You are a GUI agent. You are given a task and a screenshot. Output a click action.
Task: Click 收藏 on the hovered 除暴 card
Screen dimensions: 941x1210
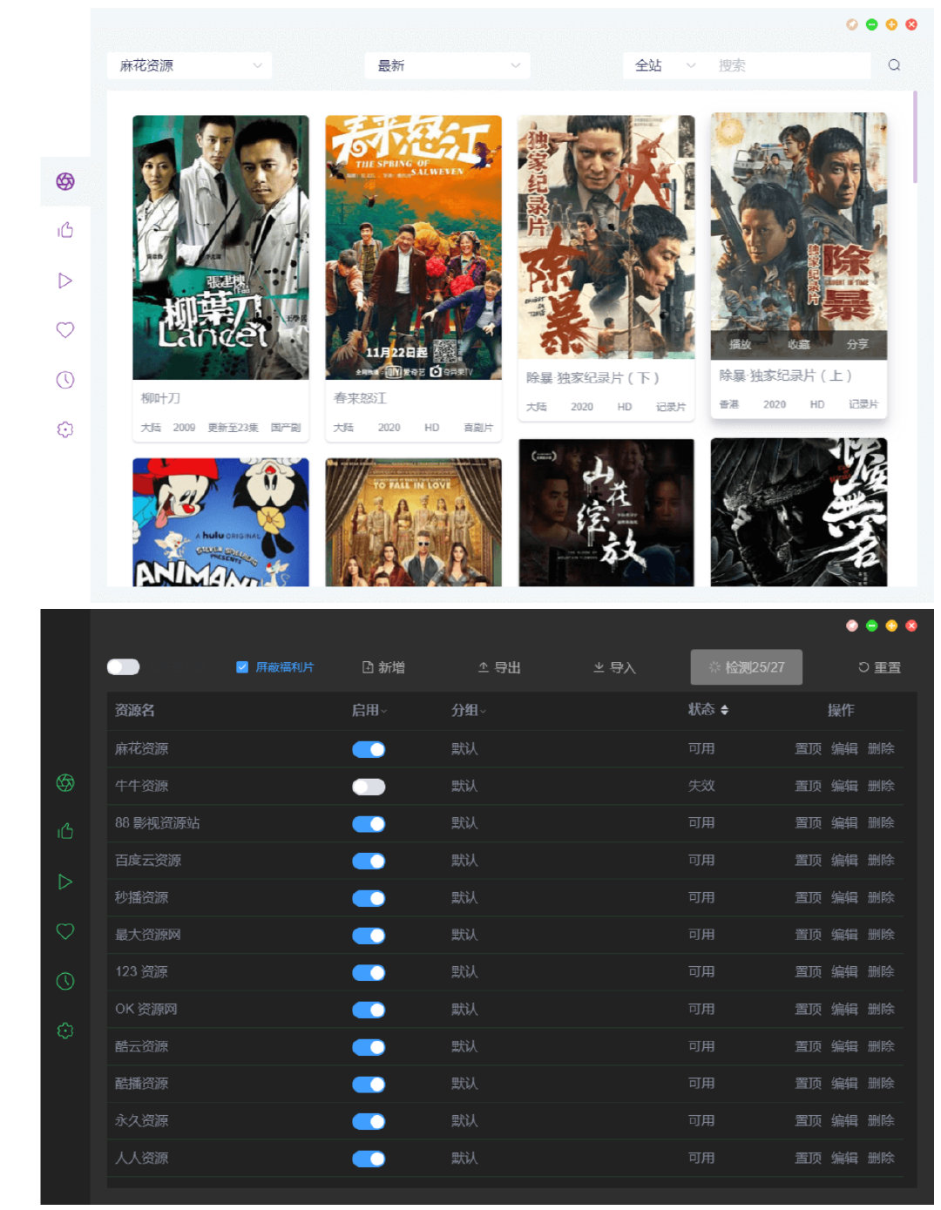pos(798,344)
